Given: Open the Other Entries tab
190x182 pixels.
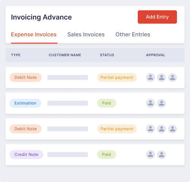Looking at the screenshot, I should [133, 34].
